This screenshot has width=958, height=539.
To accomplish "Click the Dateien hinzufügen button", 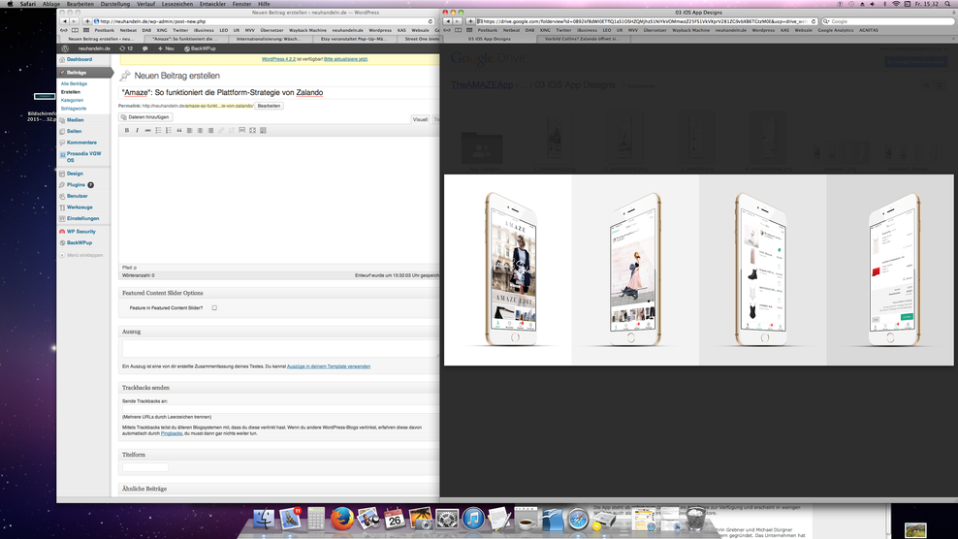I will [x=145, y=116].
